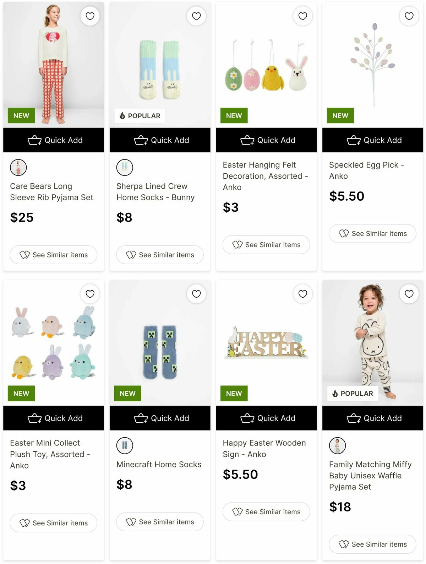The height and width of the screenshot is (564, 426).
Task: Heart the Easter Hanging Felt Decoration
Action: [302, 16]
